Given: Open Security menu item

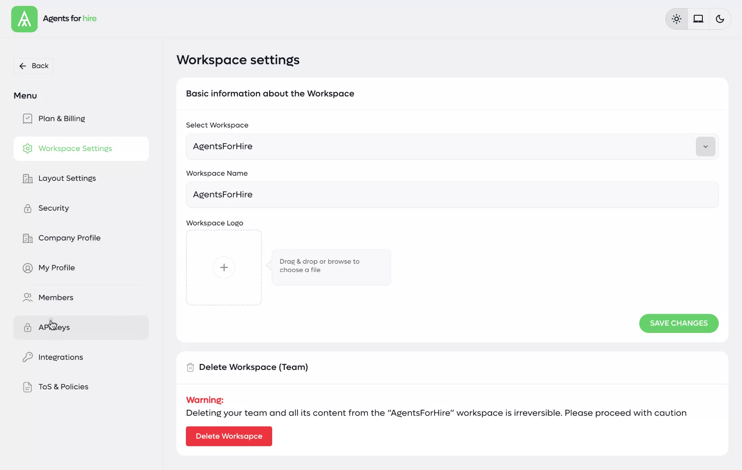Looking at the screenshot, I should coord(81,208).
